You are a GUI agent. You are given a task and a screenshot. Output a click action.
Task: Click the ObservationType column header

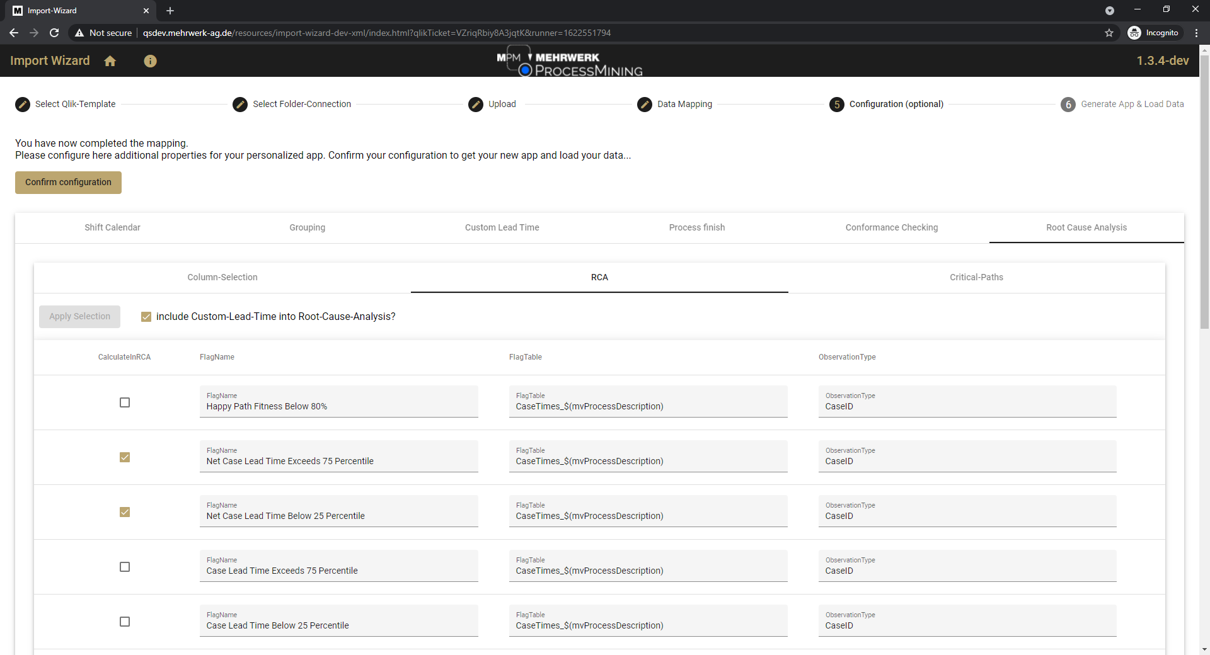(847, 357)
